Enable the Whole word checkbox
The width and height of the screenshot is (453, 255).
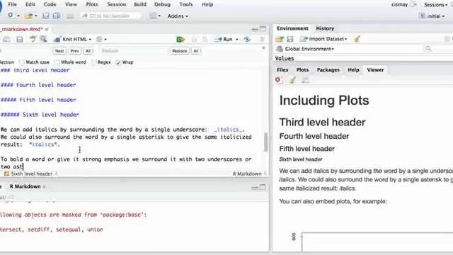point(57,62)
